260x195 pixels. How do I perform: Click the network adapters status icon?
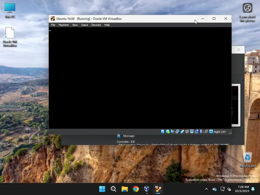177,132
